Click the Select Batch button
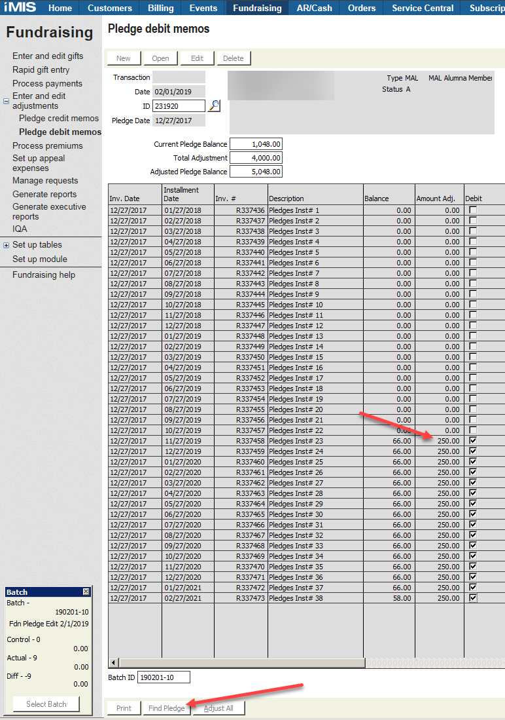505x720 pixels. tap(46, 704)
